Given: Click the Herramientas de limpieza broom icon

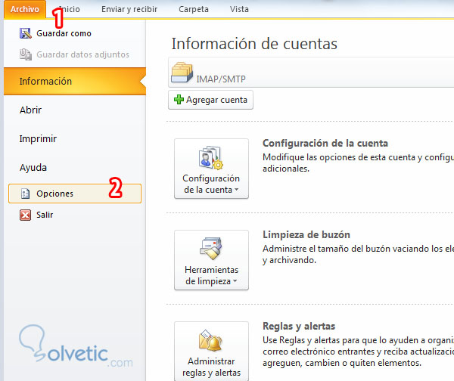Looking at the screenshot, I should click(211, 249).
